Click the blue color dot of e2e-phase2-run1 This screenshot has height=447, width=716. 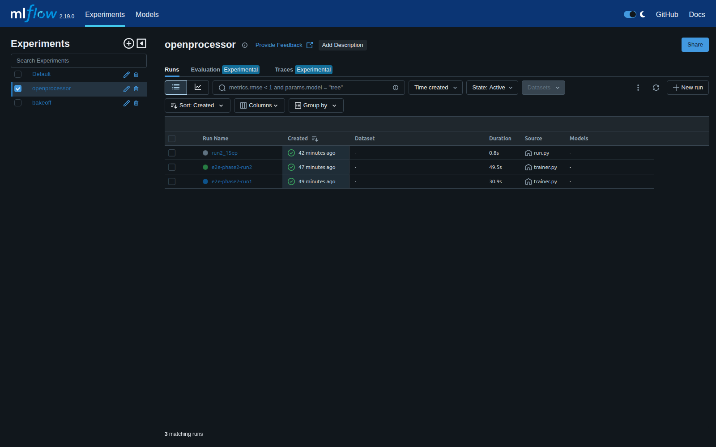click(205, 181)
